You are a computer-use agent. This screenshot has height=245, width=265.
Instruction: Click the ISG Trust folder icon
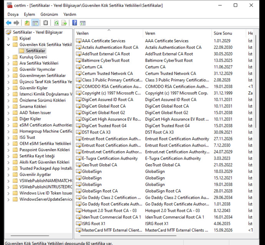(15, 137)
